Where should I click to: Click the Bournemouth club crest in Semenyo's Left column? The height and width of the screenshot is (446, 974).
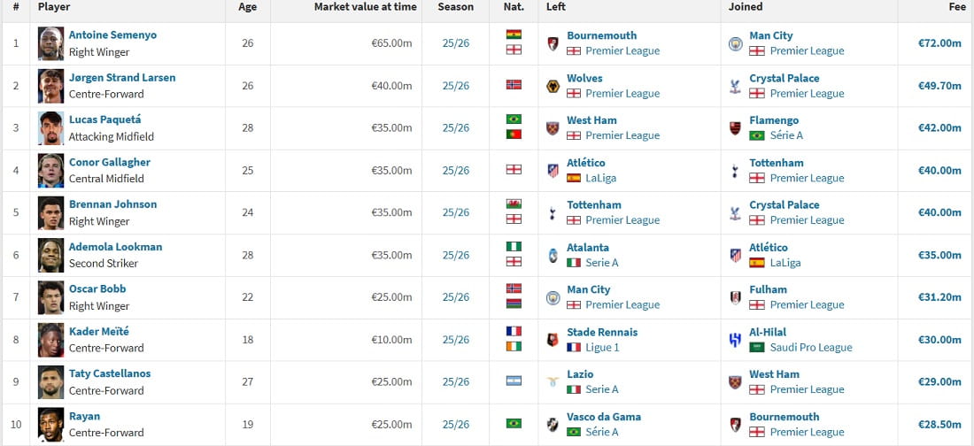click(x=553, y=43)
